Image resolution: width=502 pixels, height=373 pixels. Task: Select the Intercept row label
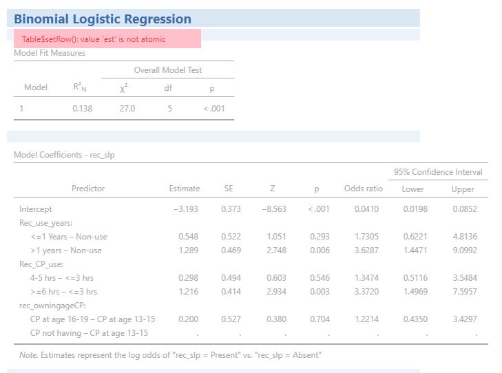point(36,209)
